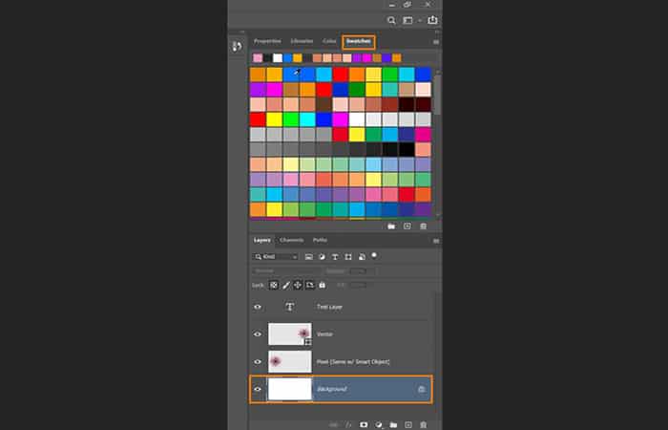Viewport: 668px width, 430px height.
Task: Delete layer with the Layers trash icon
Action: pyautogui.click(x=423, y=424)
